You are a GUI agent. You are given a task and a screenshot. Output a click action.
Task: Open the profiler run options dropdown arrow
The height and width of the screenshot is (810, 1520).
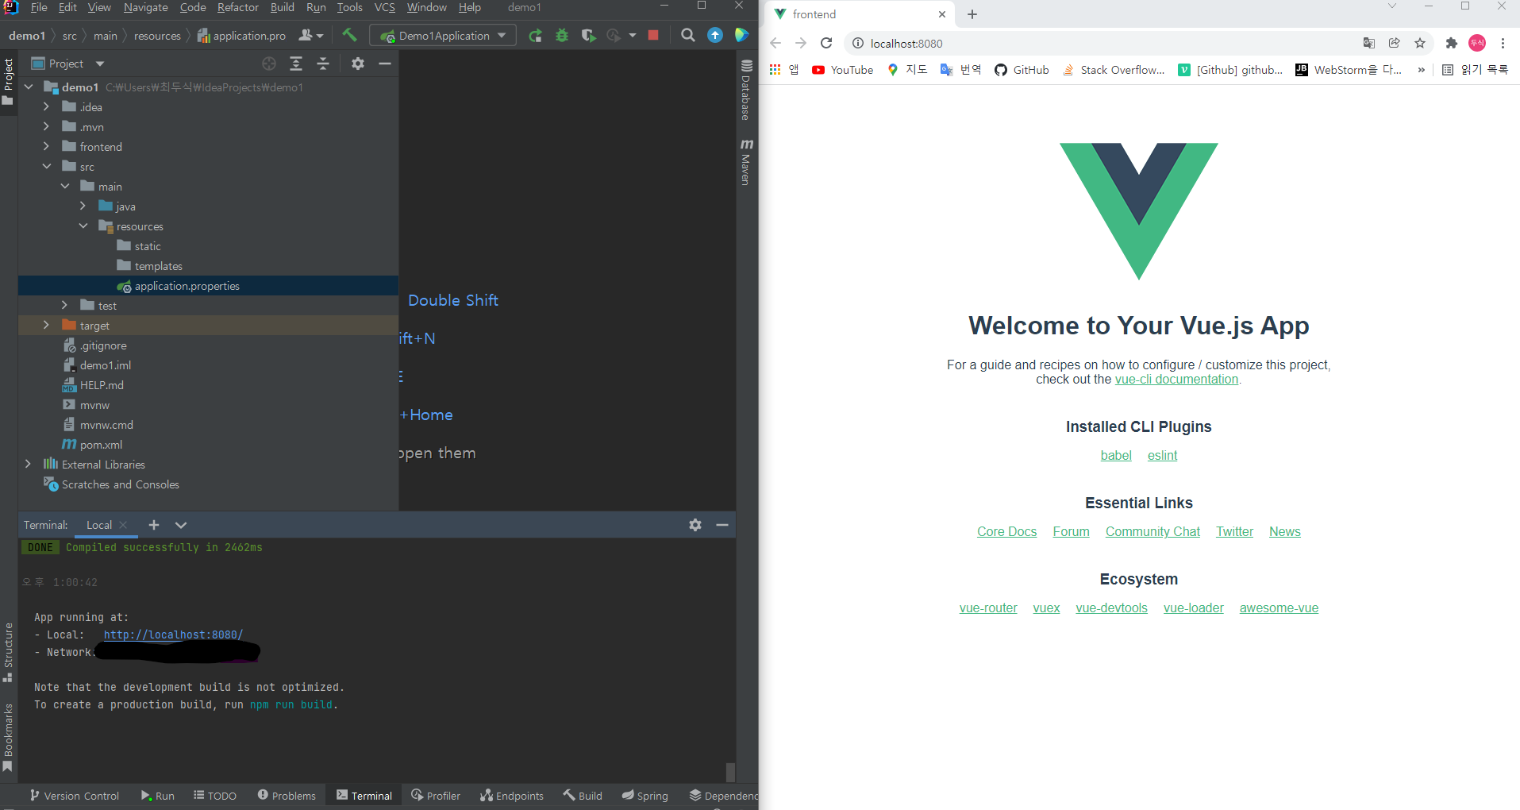pos(633,35)
